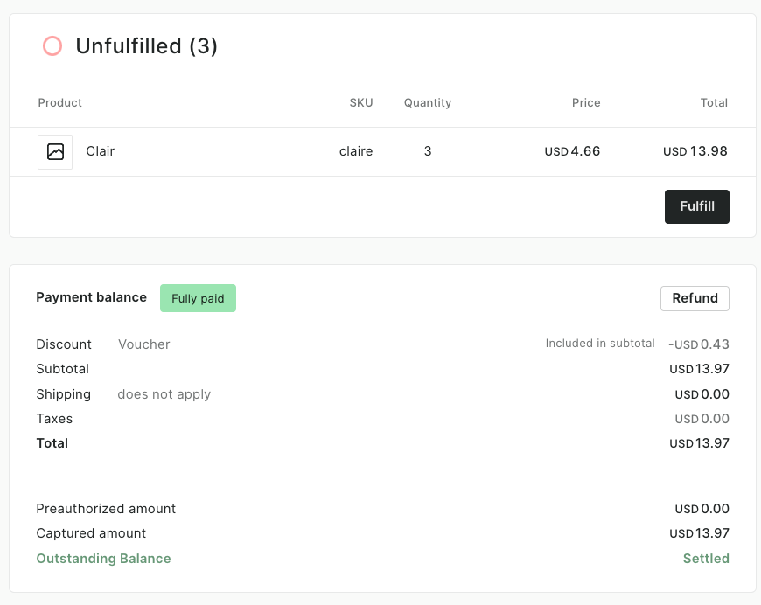Click the Quantity column header
The width and height of the screenshot is (761, 605).
427,102
